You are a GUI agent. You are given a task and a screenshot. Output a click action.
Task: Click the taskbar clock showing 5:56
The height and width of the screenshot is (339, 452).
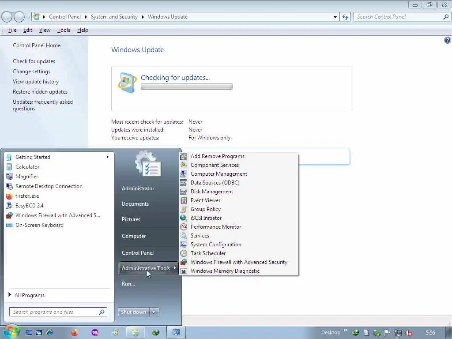430,333
